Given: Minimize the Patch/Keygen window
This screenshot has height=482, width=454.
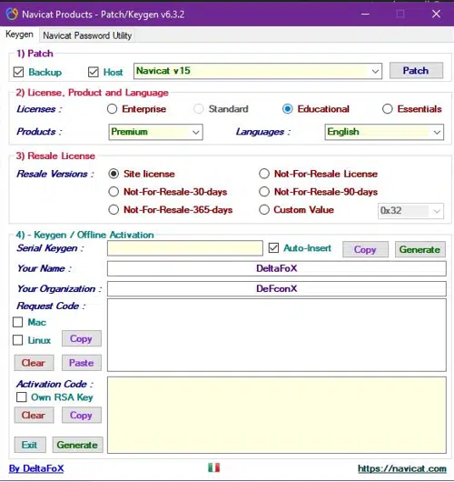Looking at the screenshot, I should (365, 14).
